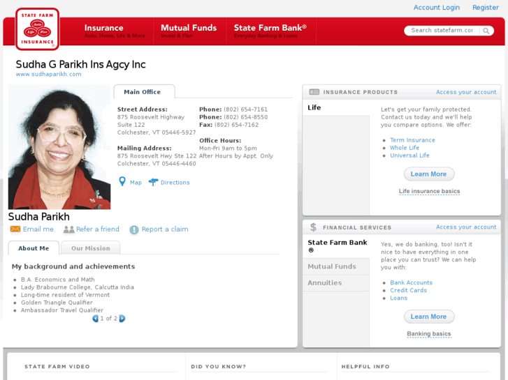Image resolution: width=508 pixels, height=380 pixels.
Task: Select the Mutual Funds financial tab
Action: tap(332, 266)
